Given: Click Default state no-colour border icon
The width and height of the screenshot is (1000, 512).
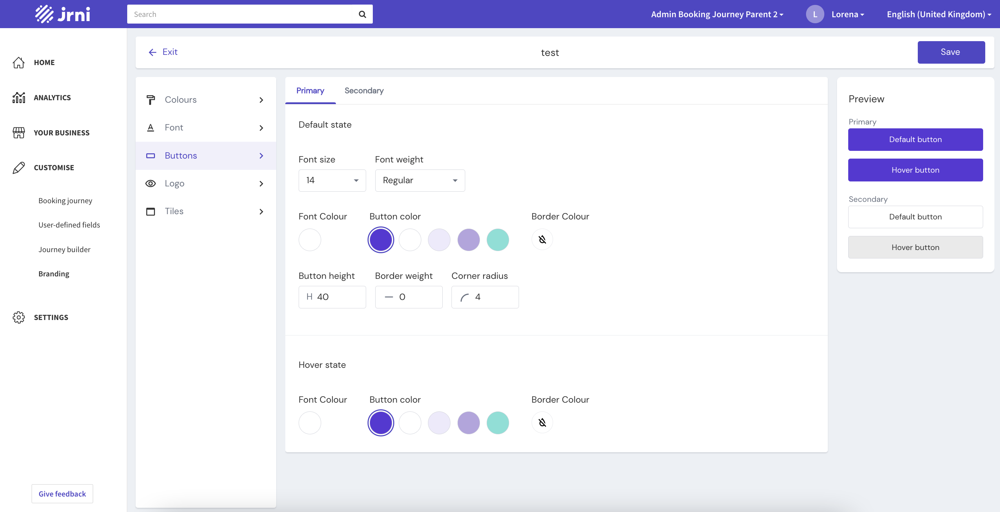Looking at the screenshot, I should coord(542,239).
